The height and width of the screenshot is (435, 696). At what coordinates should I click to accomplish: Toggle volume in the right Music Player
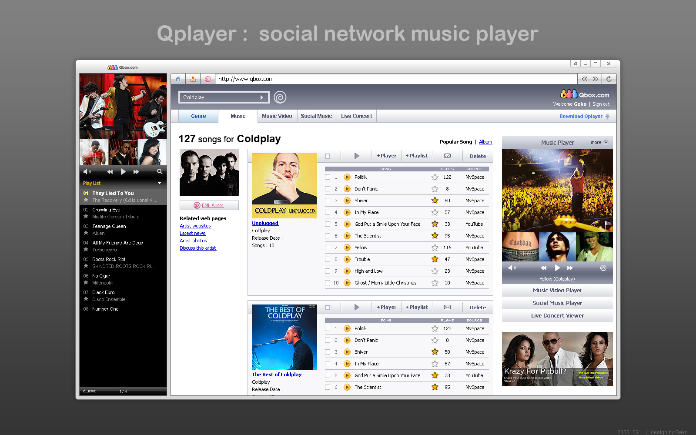[x=512, y=268]
